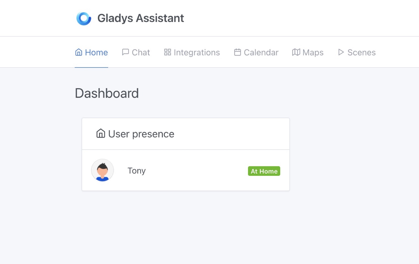Switch to the Chat tab

[140, 52]
